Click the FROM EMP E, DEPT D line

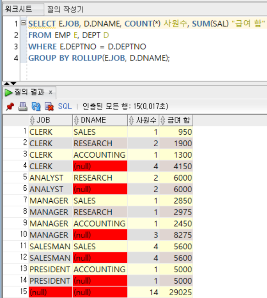pos(69,35)
